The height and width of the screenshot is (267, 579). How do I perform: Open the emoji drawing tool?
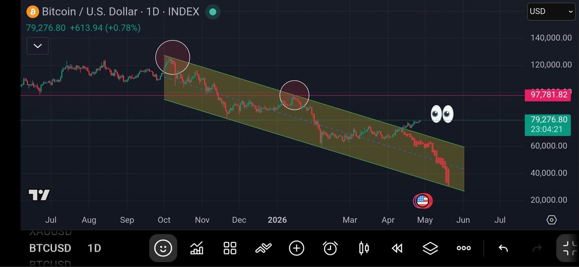[x=163, y=248]
